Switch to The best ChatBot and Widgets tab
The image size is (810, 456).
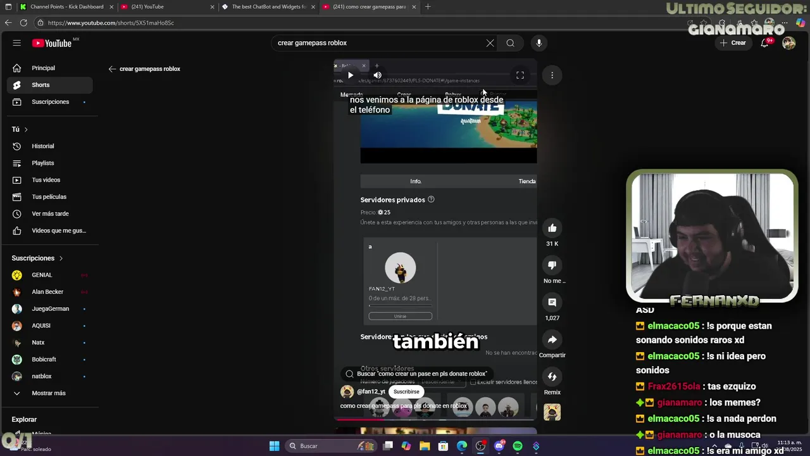[x=267, y=7]
